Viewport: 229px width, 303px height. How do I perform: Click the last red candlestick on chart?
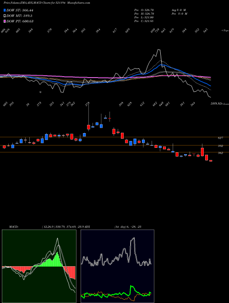click(211, 161)
